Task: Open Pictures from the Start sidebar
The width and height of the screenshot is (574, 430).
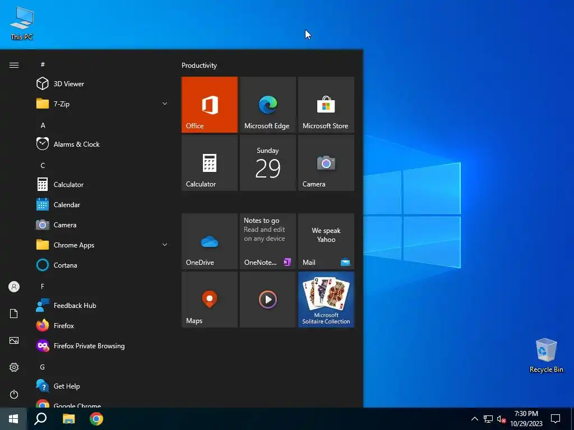Action: tap(14, 340)
